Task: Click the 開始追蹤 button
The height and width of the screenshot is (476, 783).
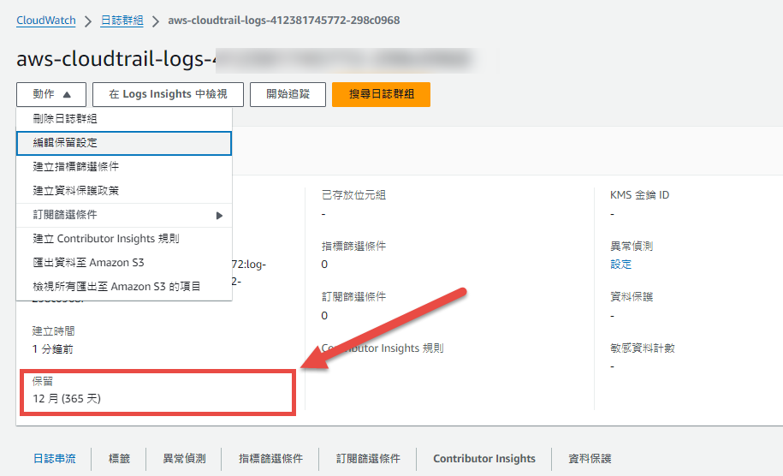Action: click(288, 94)
